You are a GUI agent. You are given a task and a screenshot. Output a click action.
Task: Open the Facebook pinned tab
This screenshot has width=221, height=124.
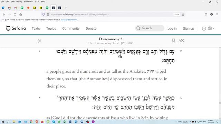click(3, 8)
